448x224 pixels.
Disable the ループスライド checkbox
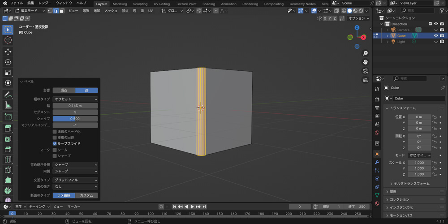[55, 143]
